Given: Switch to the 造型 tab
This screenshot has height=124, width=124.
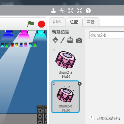Looking at the screenshot, I should tap(74, 22).
